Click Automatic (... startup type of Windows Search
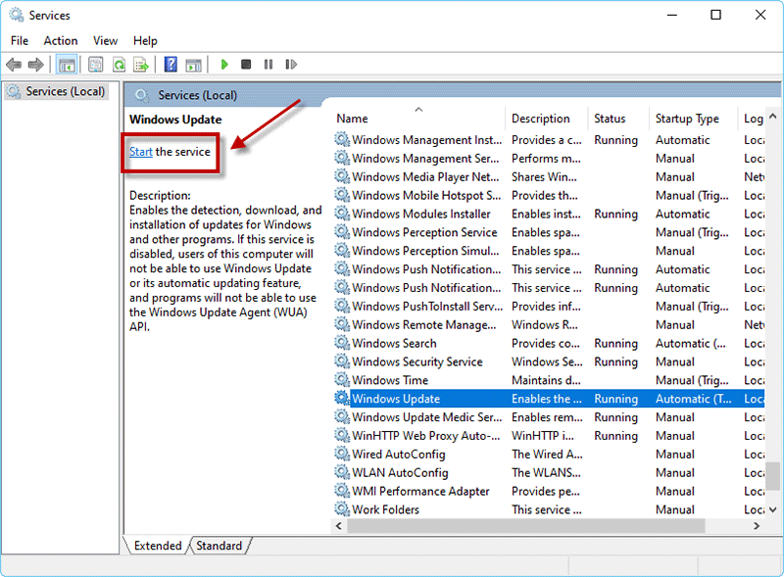The image size is (784, 577). (690, 343)
